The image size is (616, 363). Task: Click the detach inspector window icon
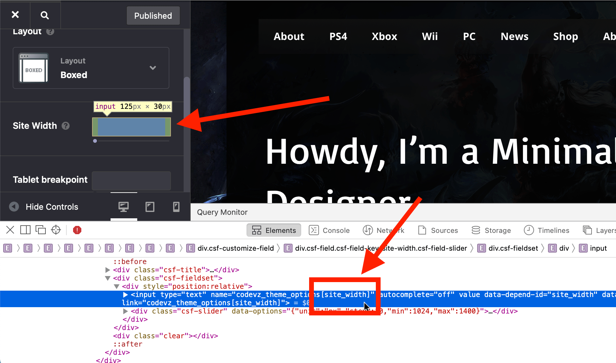[41, 230]
